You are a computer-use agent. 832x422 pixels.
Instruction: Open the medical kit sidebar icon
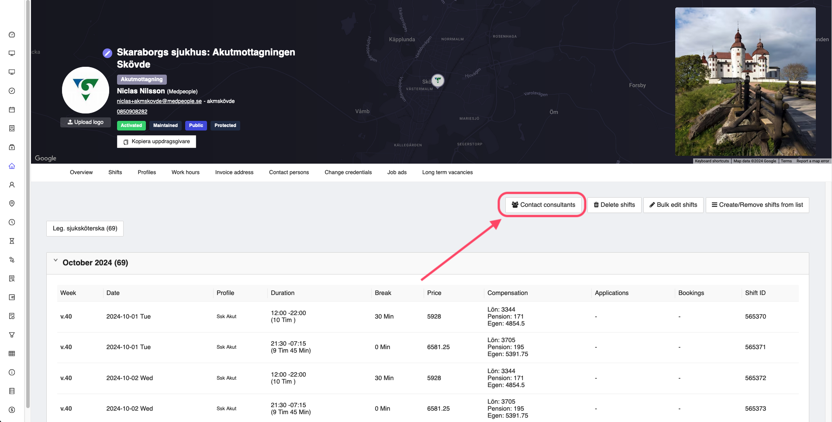12,147
